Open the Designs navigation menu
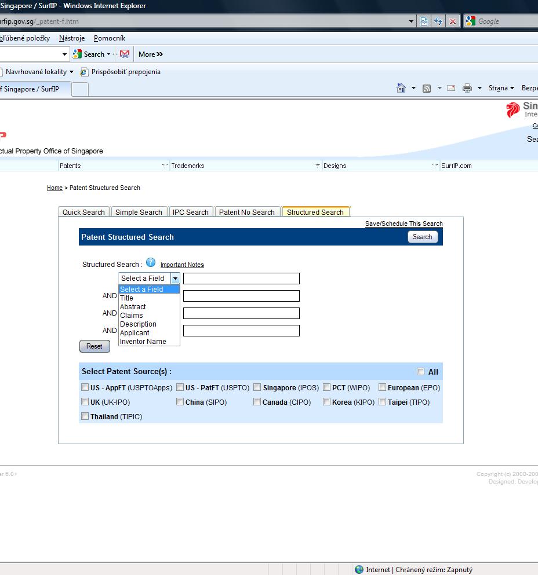Screen dimensions: 538x575 381,166
